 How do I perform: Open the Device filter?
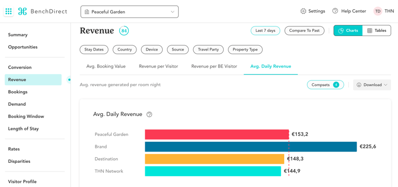point(152,49)
